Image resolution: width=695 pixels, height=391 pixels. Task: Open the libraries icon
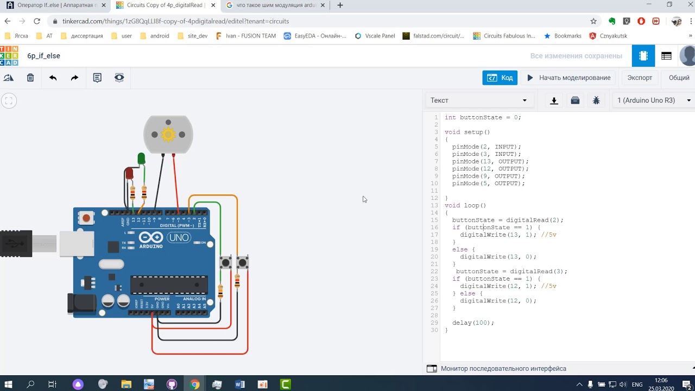click(x=576, y=100)
